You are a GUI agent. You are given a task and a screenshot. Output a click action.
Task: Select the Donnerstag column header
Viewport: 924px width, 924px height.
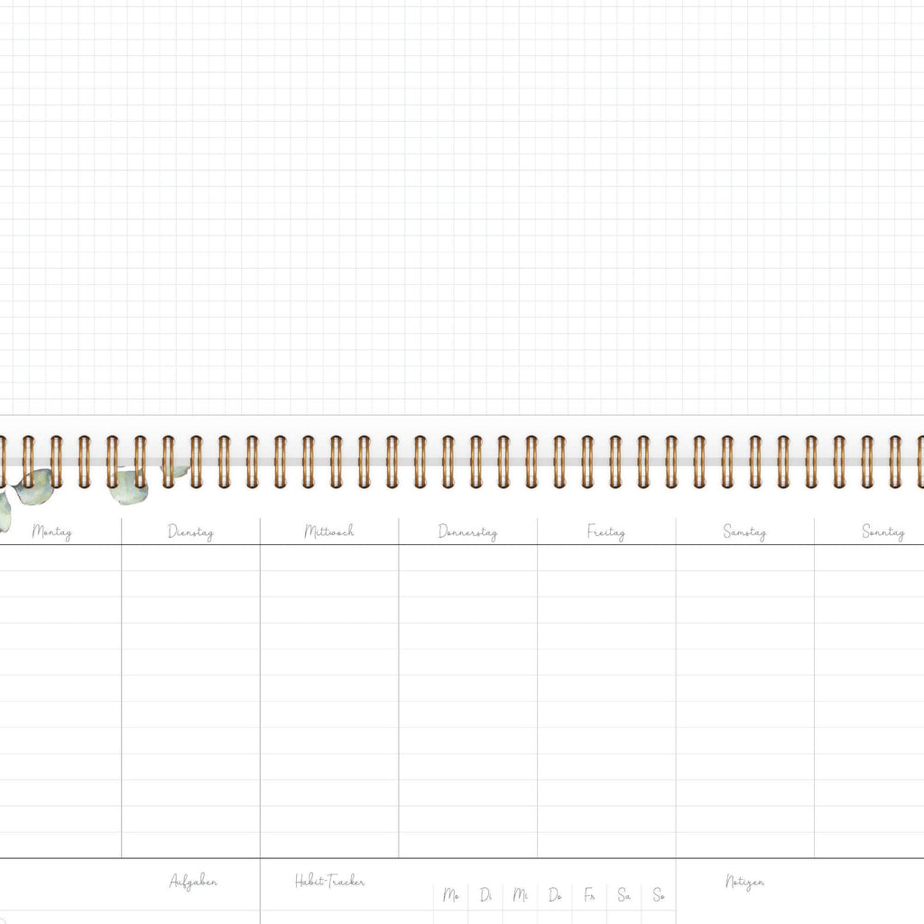[x=467, y=531]
